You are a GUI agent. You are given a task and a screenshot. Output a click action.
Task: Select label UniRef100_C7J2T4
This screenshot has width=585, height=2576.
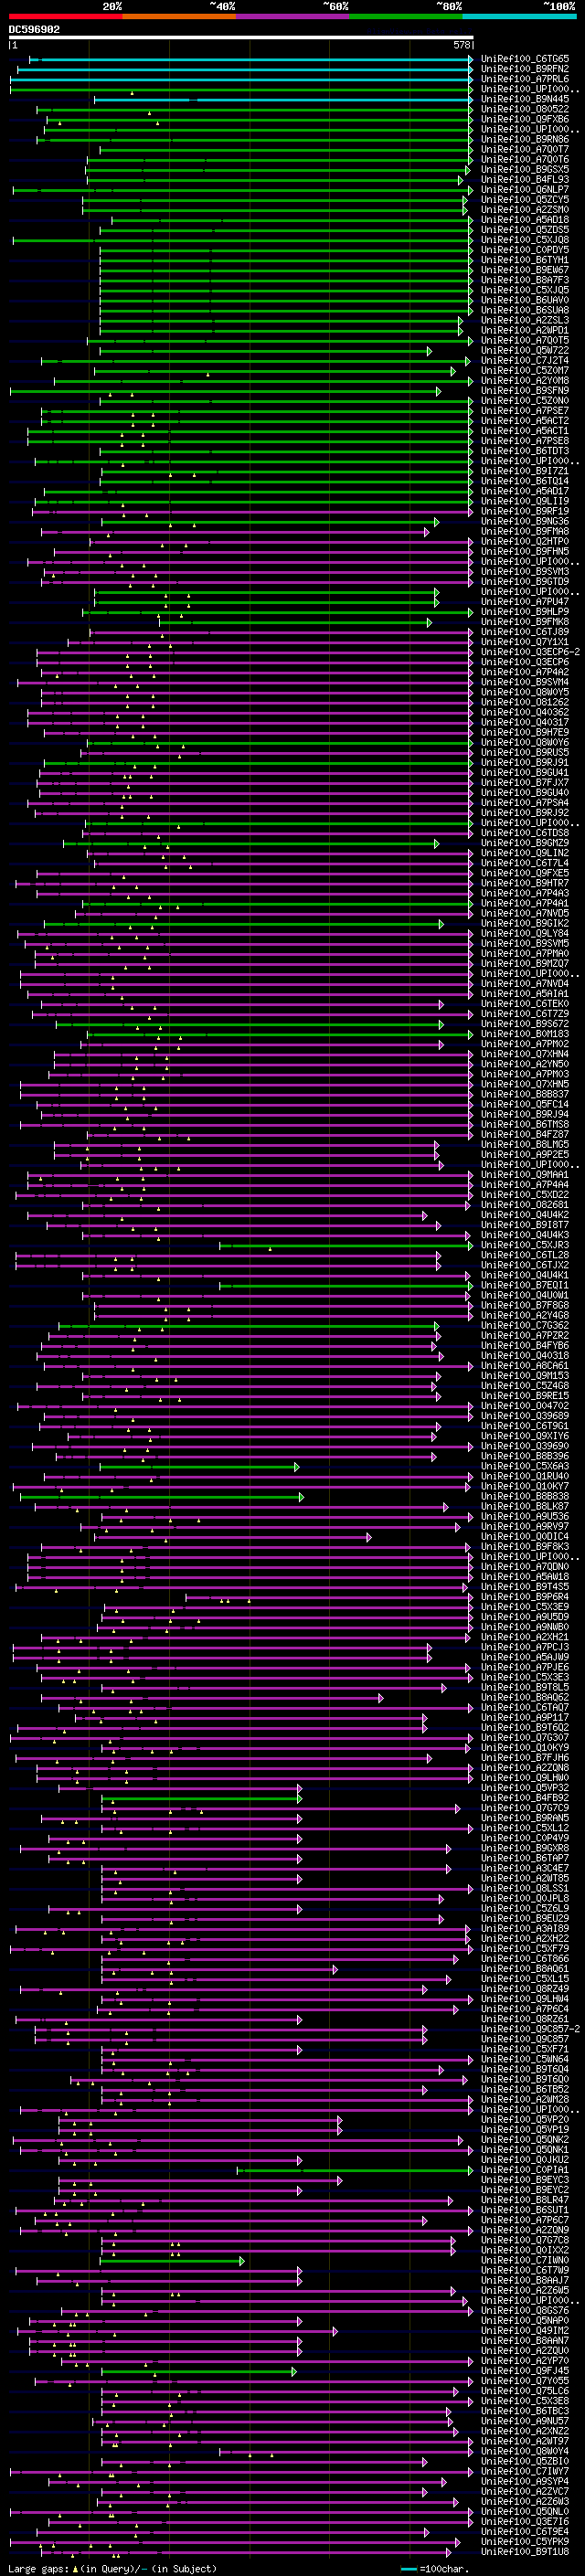525,361
